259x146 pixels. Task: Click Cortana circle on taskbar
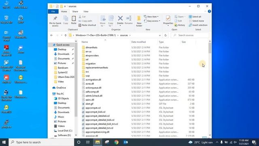pos(79,142)
